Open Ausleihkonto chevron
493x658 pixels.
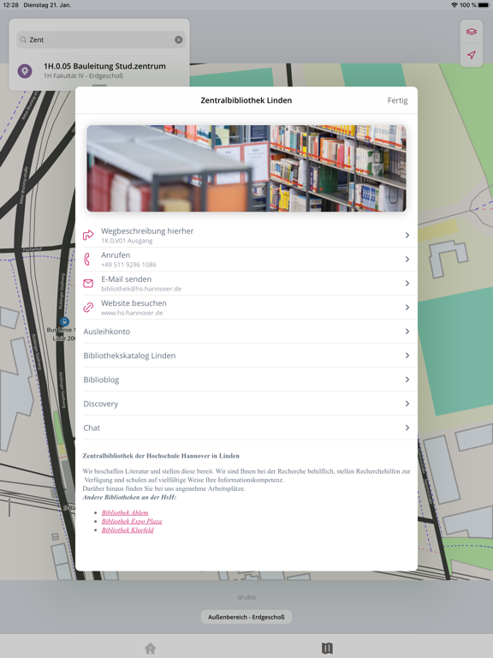[407, 332]
